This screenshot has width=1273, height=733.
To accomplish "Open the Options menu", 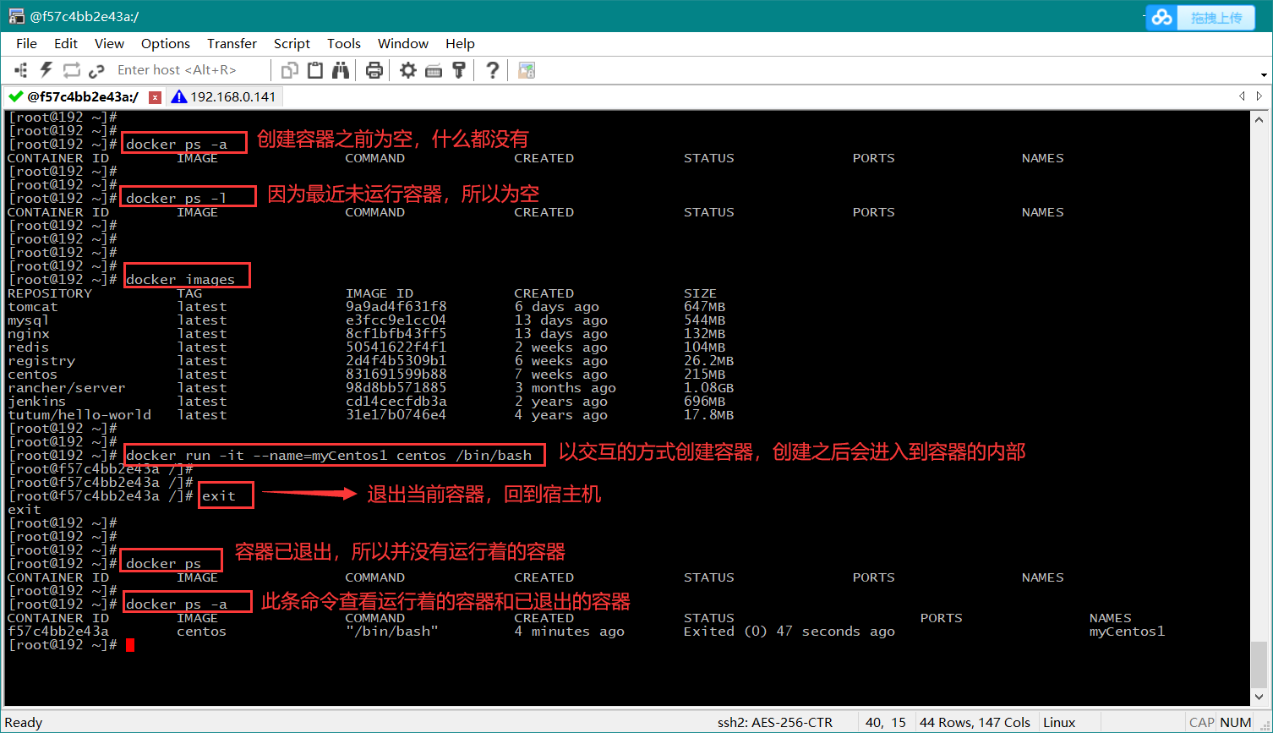I will (165, 43).
